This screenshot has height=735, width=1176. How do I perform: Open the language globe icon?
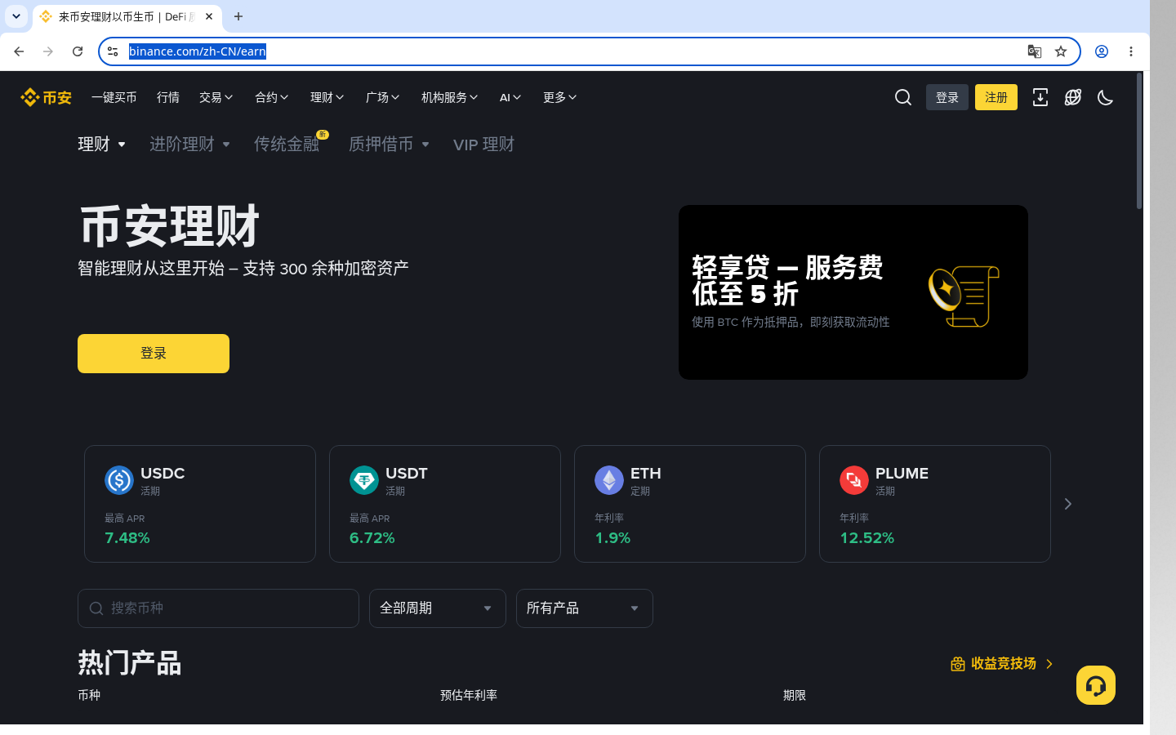[x=1073, y=97]
